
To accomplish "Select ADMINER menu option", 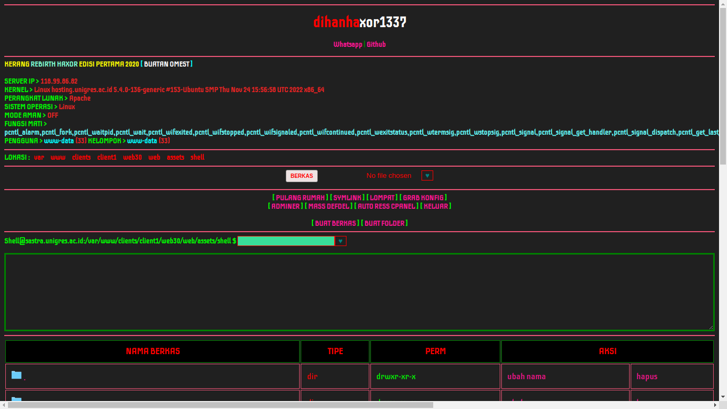I will [x=286, y=206].
